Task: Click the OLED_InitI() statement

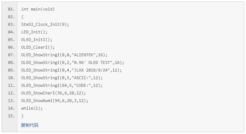Action: coord(37,40)
